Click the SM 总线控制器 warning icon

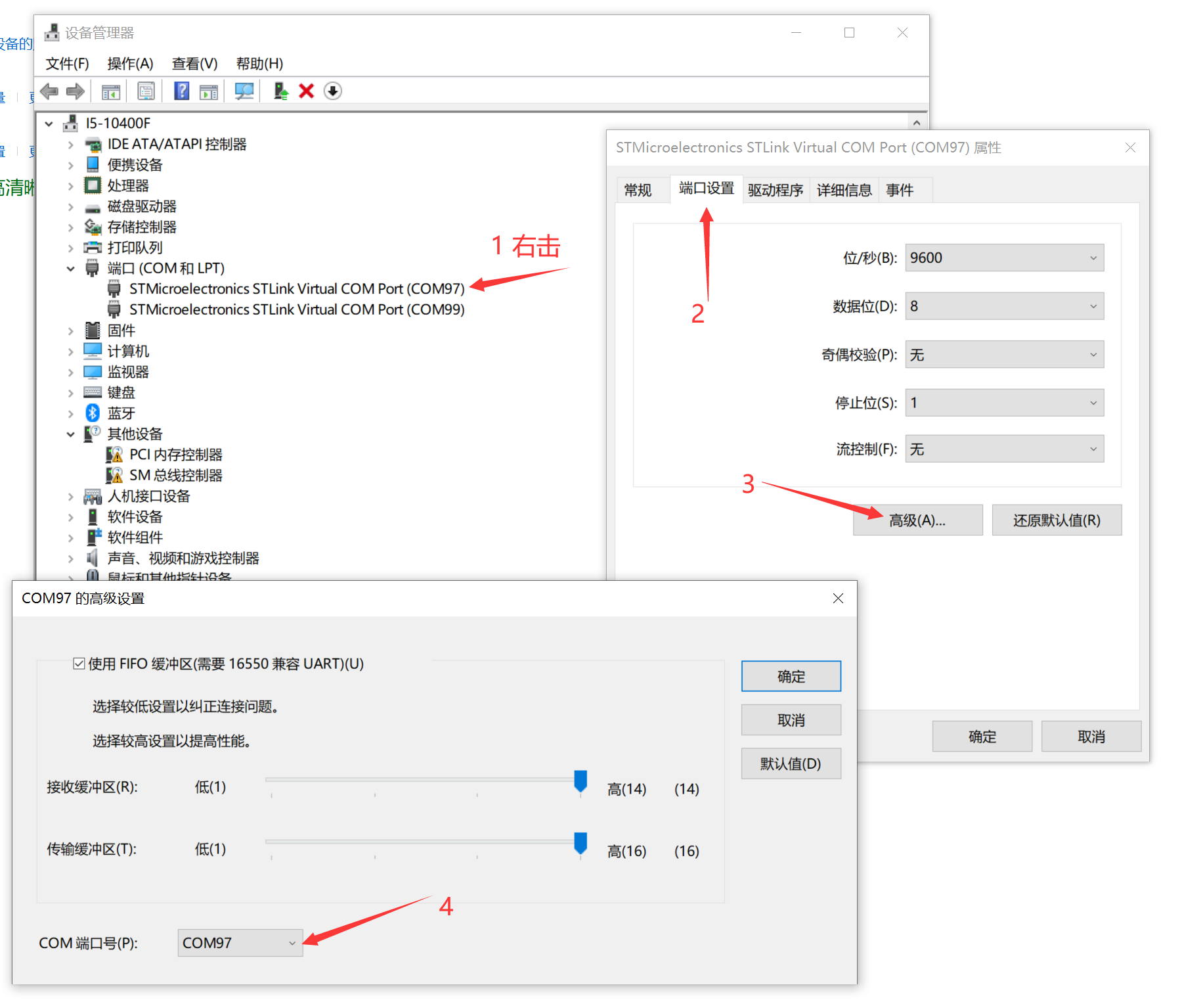click(x=114, y=475)
